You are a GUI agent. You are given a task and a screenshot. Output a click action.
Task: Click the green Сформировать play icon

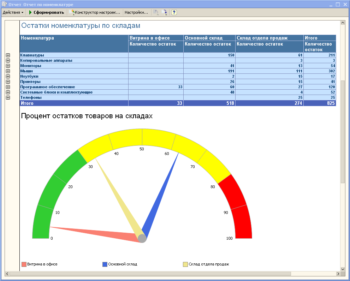(x=30, y=12)
